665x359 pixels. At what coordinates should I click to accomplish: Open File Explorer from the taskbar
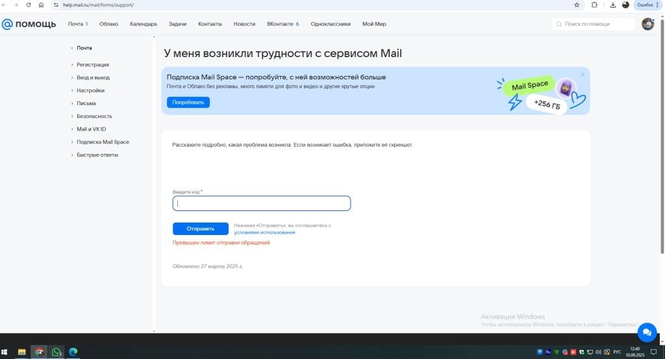click(21, 352)
